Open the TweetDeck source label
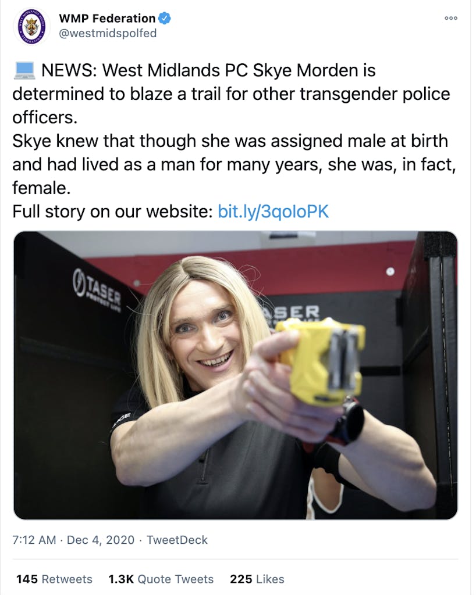This screenshot has height=595, width=476. 177,540
